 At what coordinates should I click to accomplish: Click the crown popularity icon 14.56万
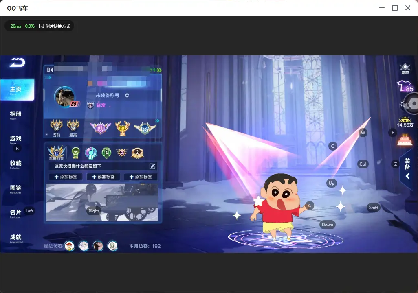(405, 122)
